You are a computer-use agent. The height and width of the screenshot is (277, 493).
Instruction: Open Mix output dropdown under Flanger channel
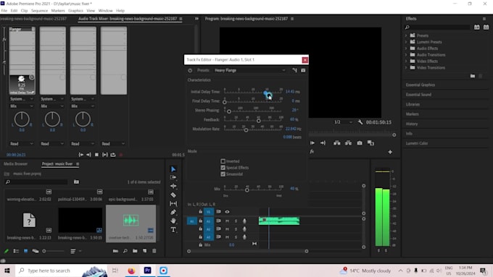tap(22, 106)
